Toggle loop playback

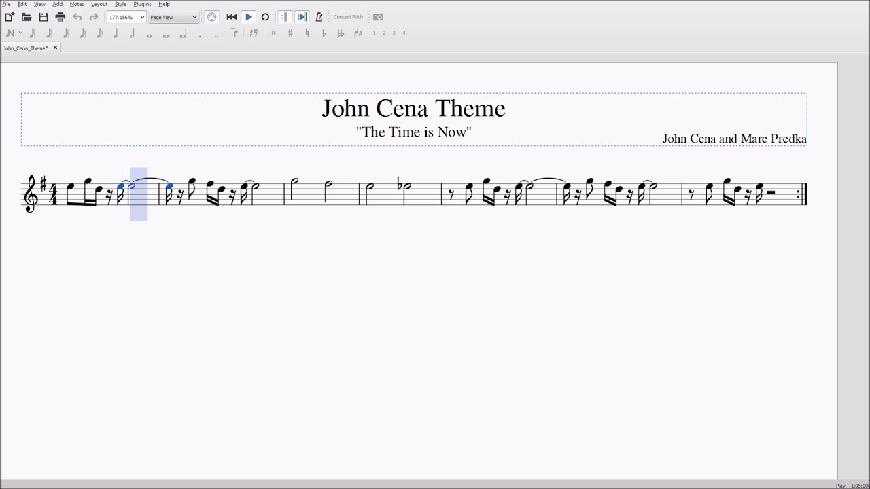266,17
